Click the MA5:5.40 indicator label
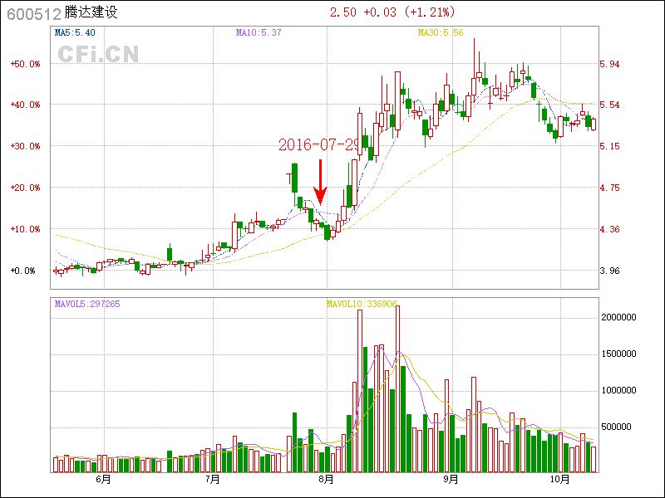Image resolution: width=665 pixels, height=498 pixels. (x=75, y=32)
